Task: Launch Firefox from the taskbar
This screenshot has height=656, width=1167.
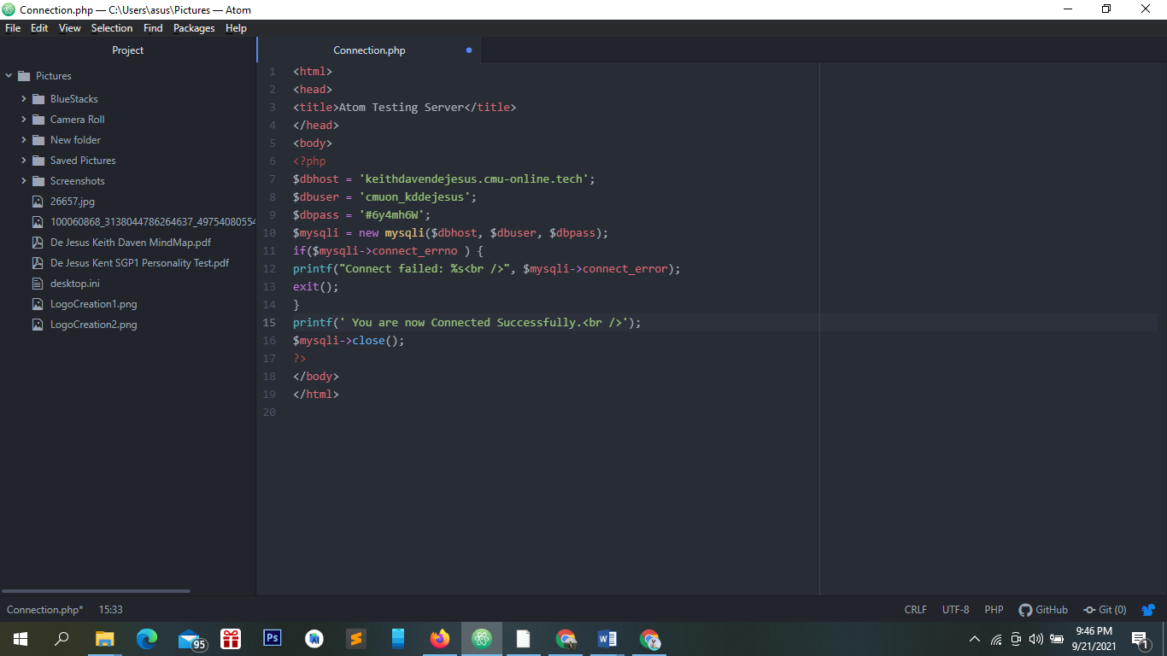Action: [x=440, y=638]
